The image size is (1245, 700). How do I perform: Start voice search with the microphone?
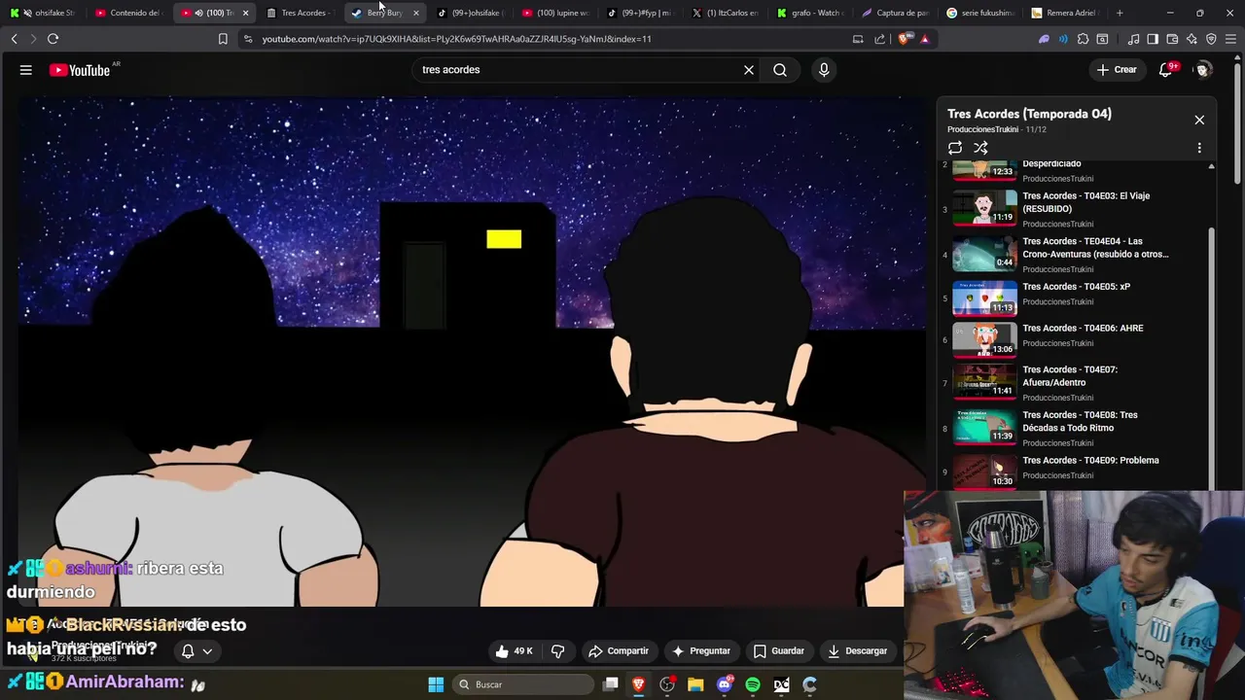click(824, 70)
